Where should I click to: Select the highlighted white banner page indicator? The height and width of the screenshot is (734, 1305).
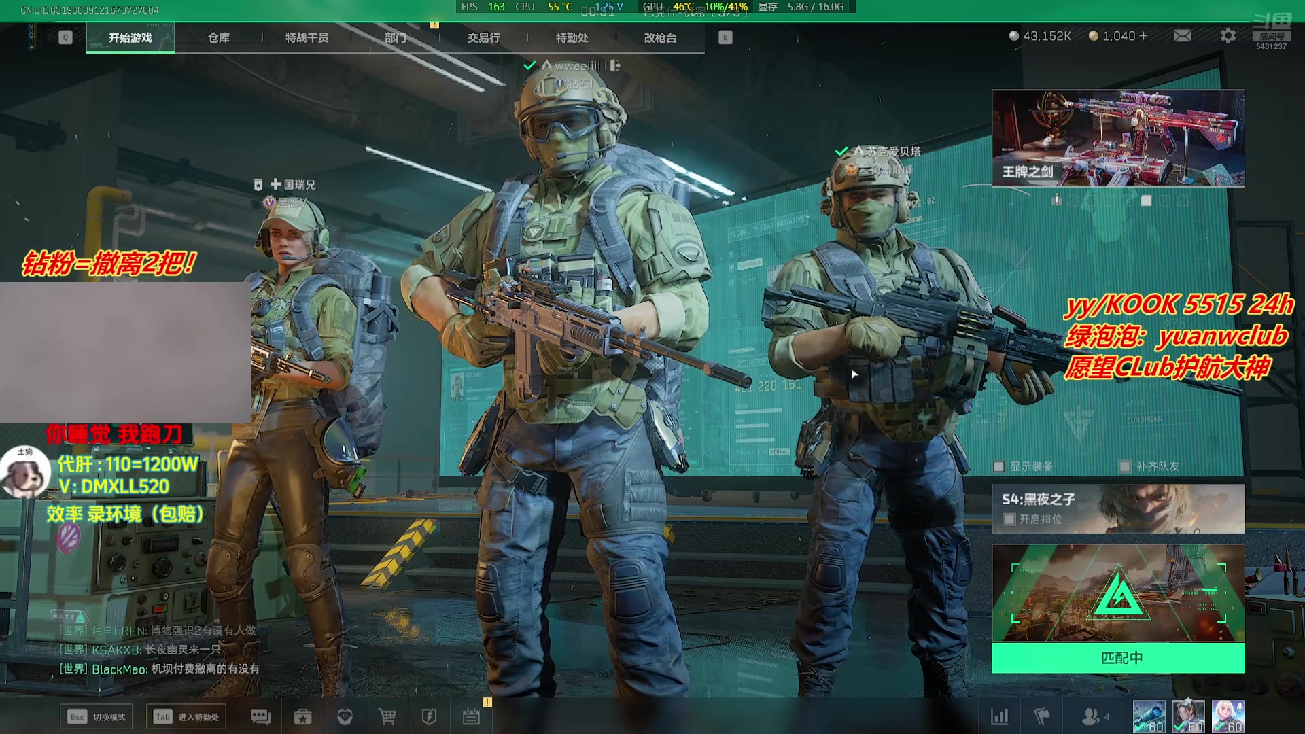click(x=1147, y=200)
